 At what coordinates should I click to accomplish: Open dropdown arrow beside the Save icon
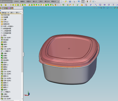tap(72, 2)
